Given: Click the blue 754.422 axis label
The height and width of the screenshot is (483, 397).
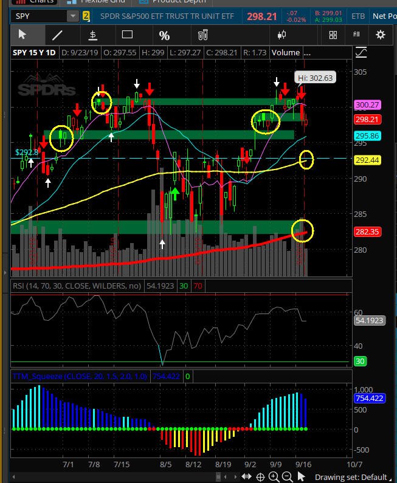Looking at the screenshot, I should coord(370,398).
